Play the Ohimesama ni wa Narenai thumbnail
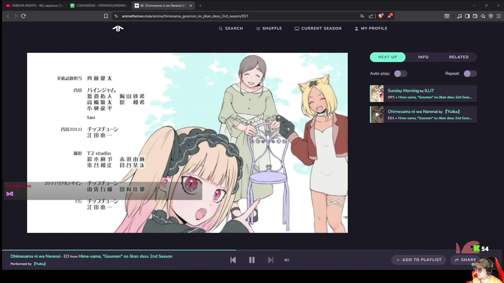This screenshot has height=283, width=504. (377, 114)
